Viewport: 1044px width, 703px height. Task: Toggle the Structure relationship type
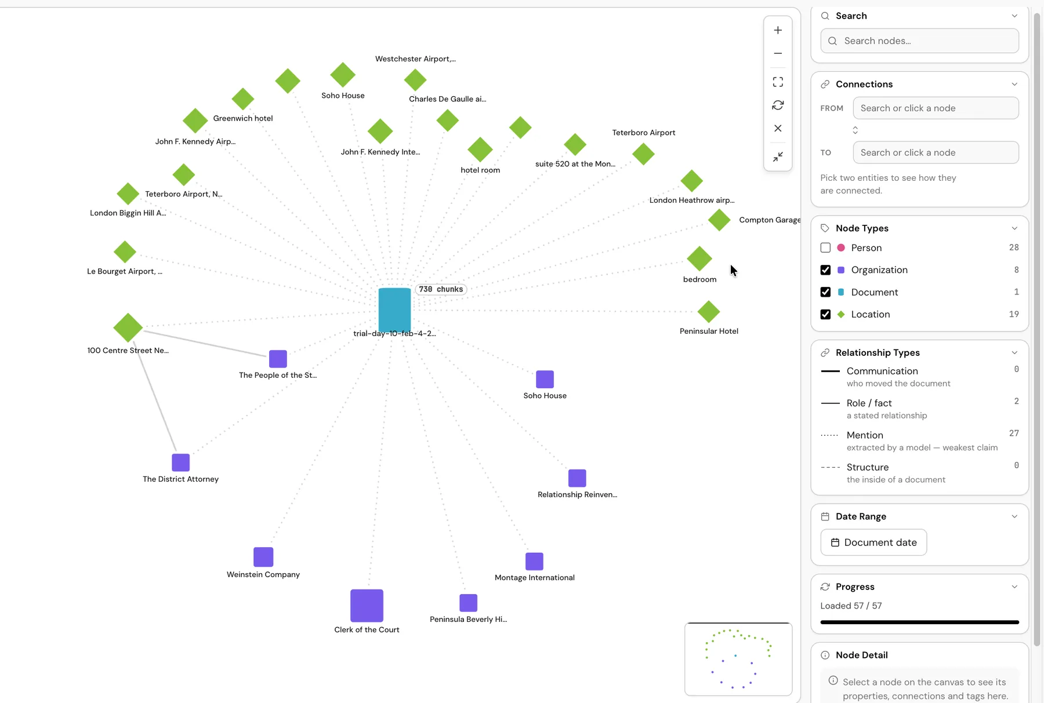point(919,473)
